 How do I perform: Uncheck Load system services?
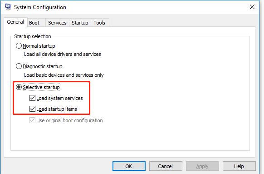(32, 98)
